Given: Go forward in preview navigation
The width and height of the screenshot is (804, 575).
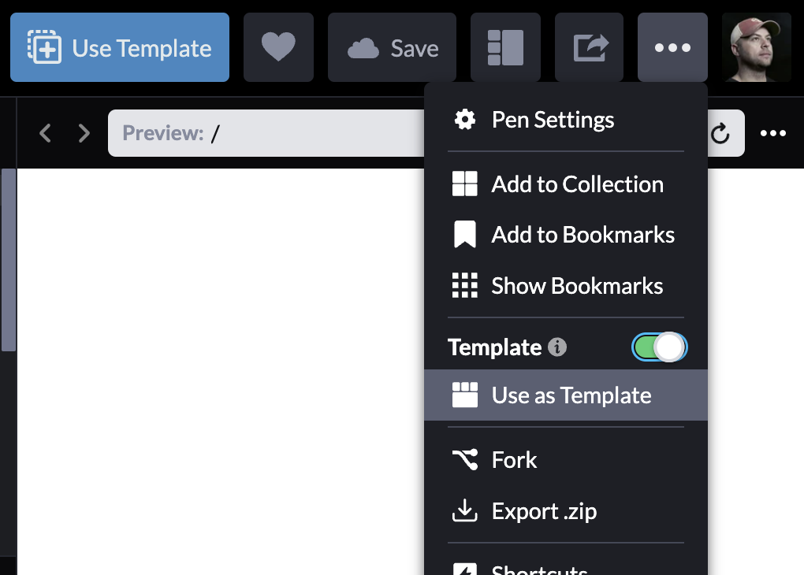Looking at the screenshot, I should (x=84, y=133).
